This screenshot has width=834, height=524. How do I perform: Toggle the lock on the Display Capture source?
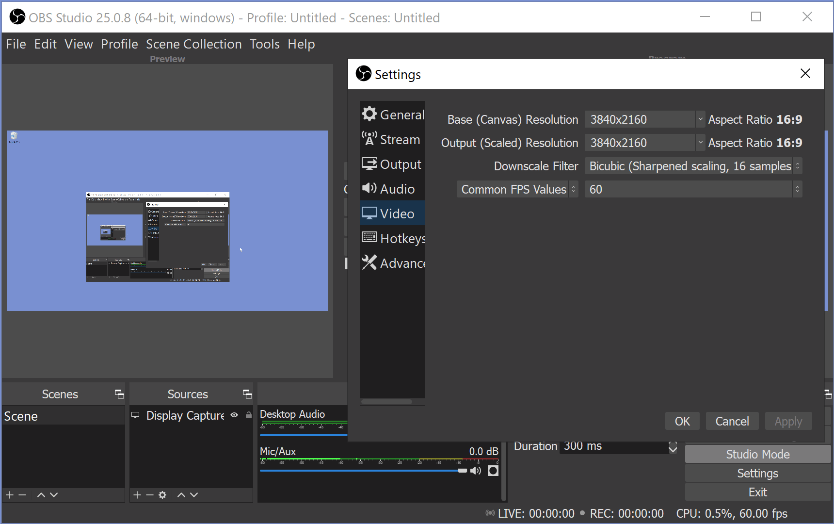point(249,415)
